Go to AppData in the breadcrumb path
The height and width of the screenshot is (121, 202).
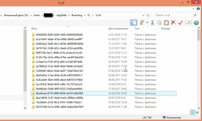coord(61,15)
